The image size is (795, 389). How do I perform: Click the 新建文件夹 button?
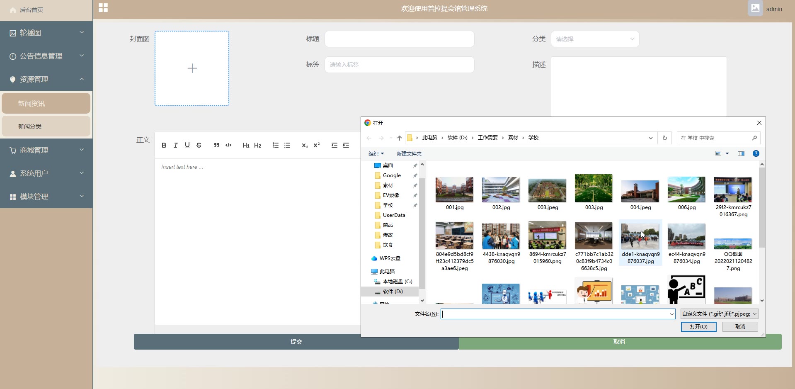pyautogui.click(x=409, y=154)
